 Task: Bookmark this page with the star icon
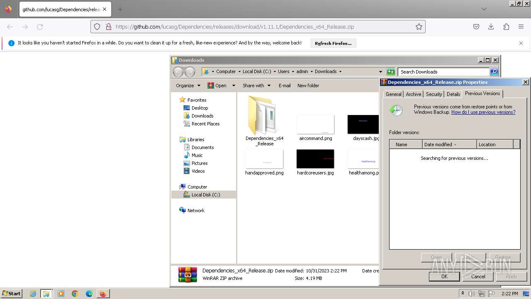coord(419,27)
